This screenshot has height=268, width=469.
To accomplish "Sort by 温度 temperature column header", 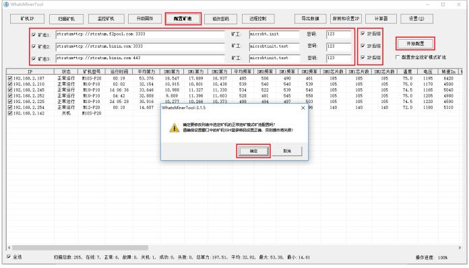I will tap(408, 71).
